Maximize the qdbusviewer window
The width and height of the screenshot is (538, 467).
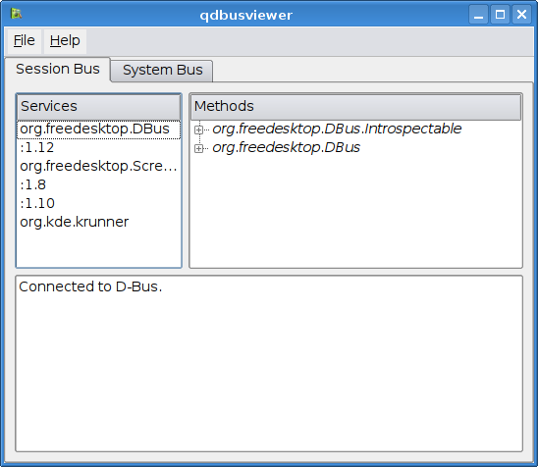point(500,15)
